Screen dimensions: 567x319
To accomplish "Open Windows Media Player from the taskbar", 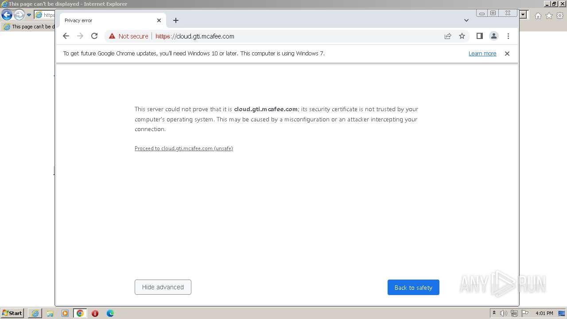I will pyautogui.click(x=65, y=313).
